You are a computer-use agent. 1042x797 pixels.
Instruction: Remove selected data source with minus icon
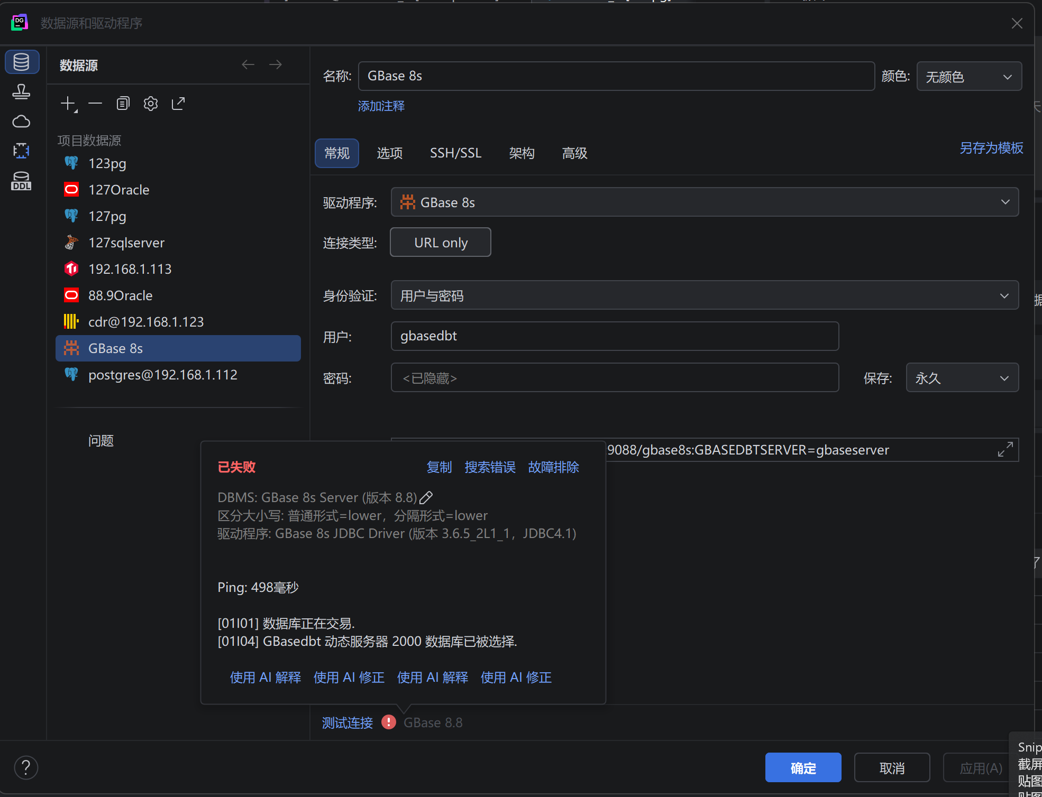point(95,104)
